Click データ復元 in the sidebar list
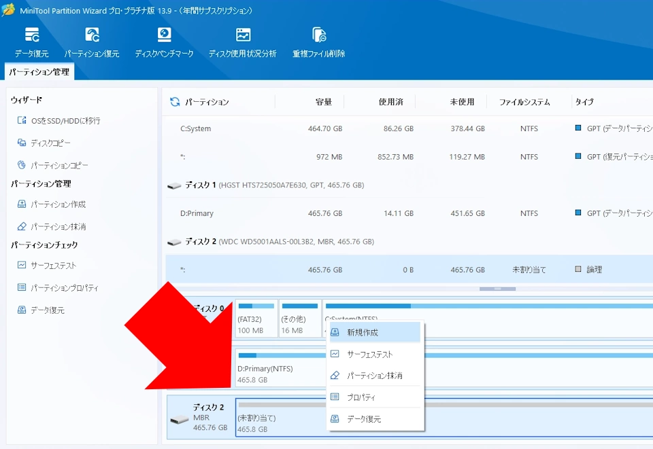653x449 pixels. (x=48, y=310)
